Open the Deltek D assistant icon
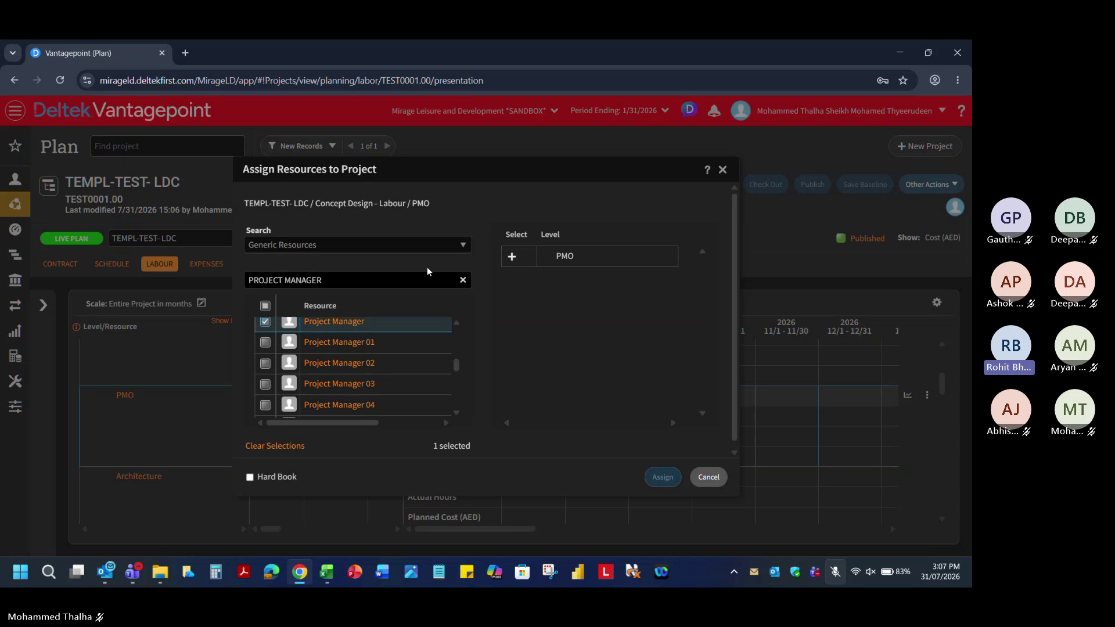Image resolution: width=1115 pixels, height=627 pixels. pyautogui.click(x=689, y=109)
